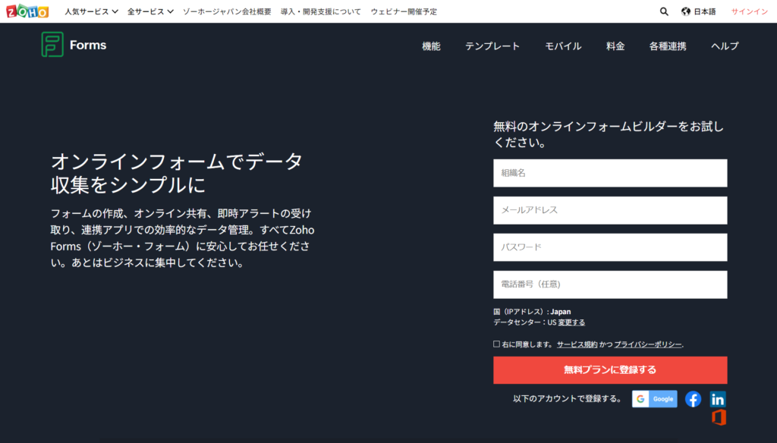Click the search magnifier icon

[664, 11]
